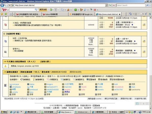Click the 標記所有為已讀 link

point(111,99)
